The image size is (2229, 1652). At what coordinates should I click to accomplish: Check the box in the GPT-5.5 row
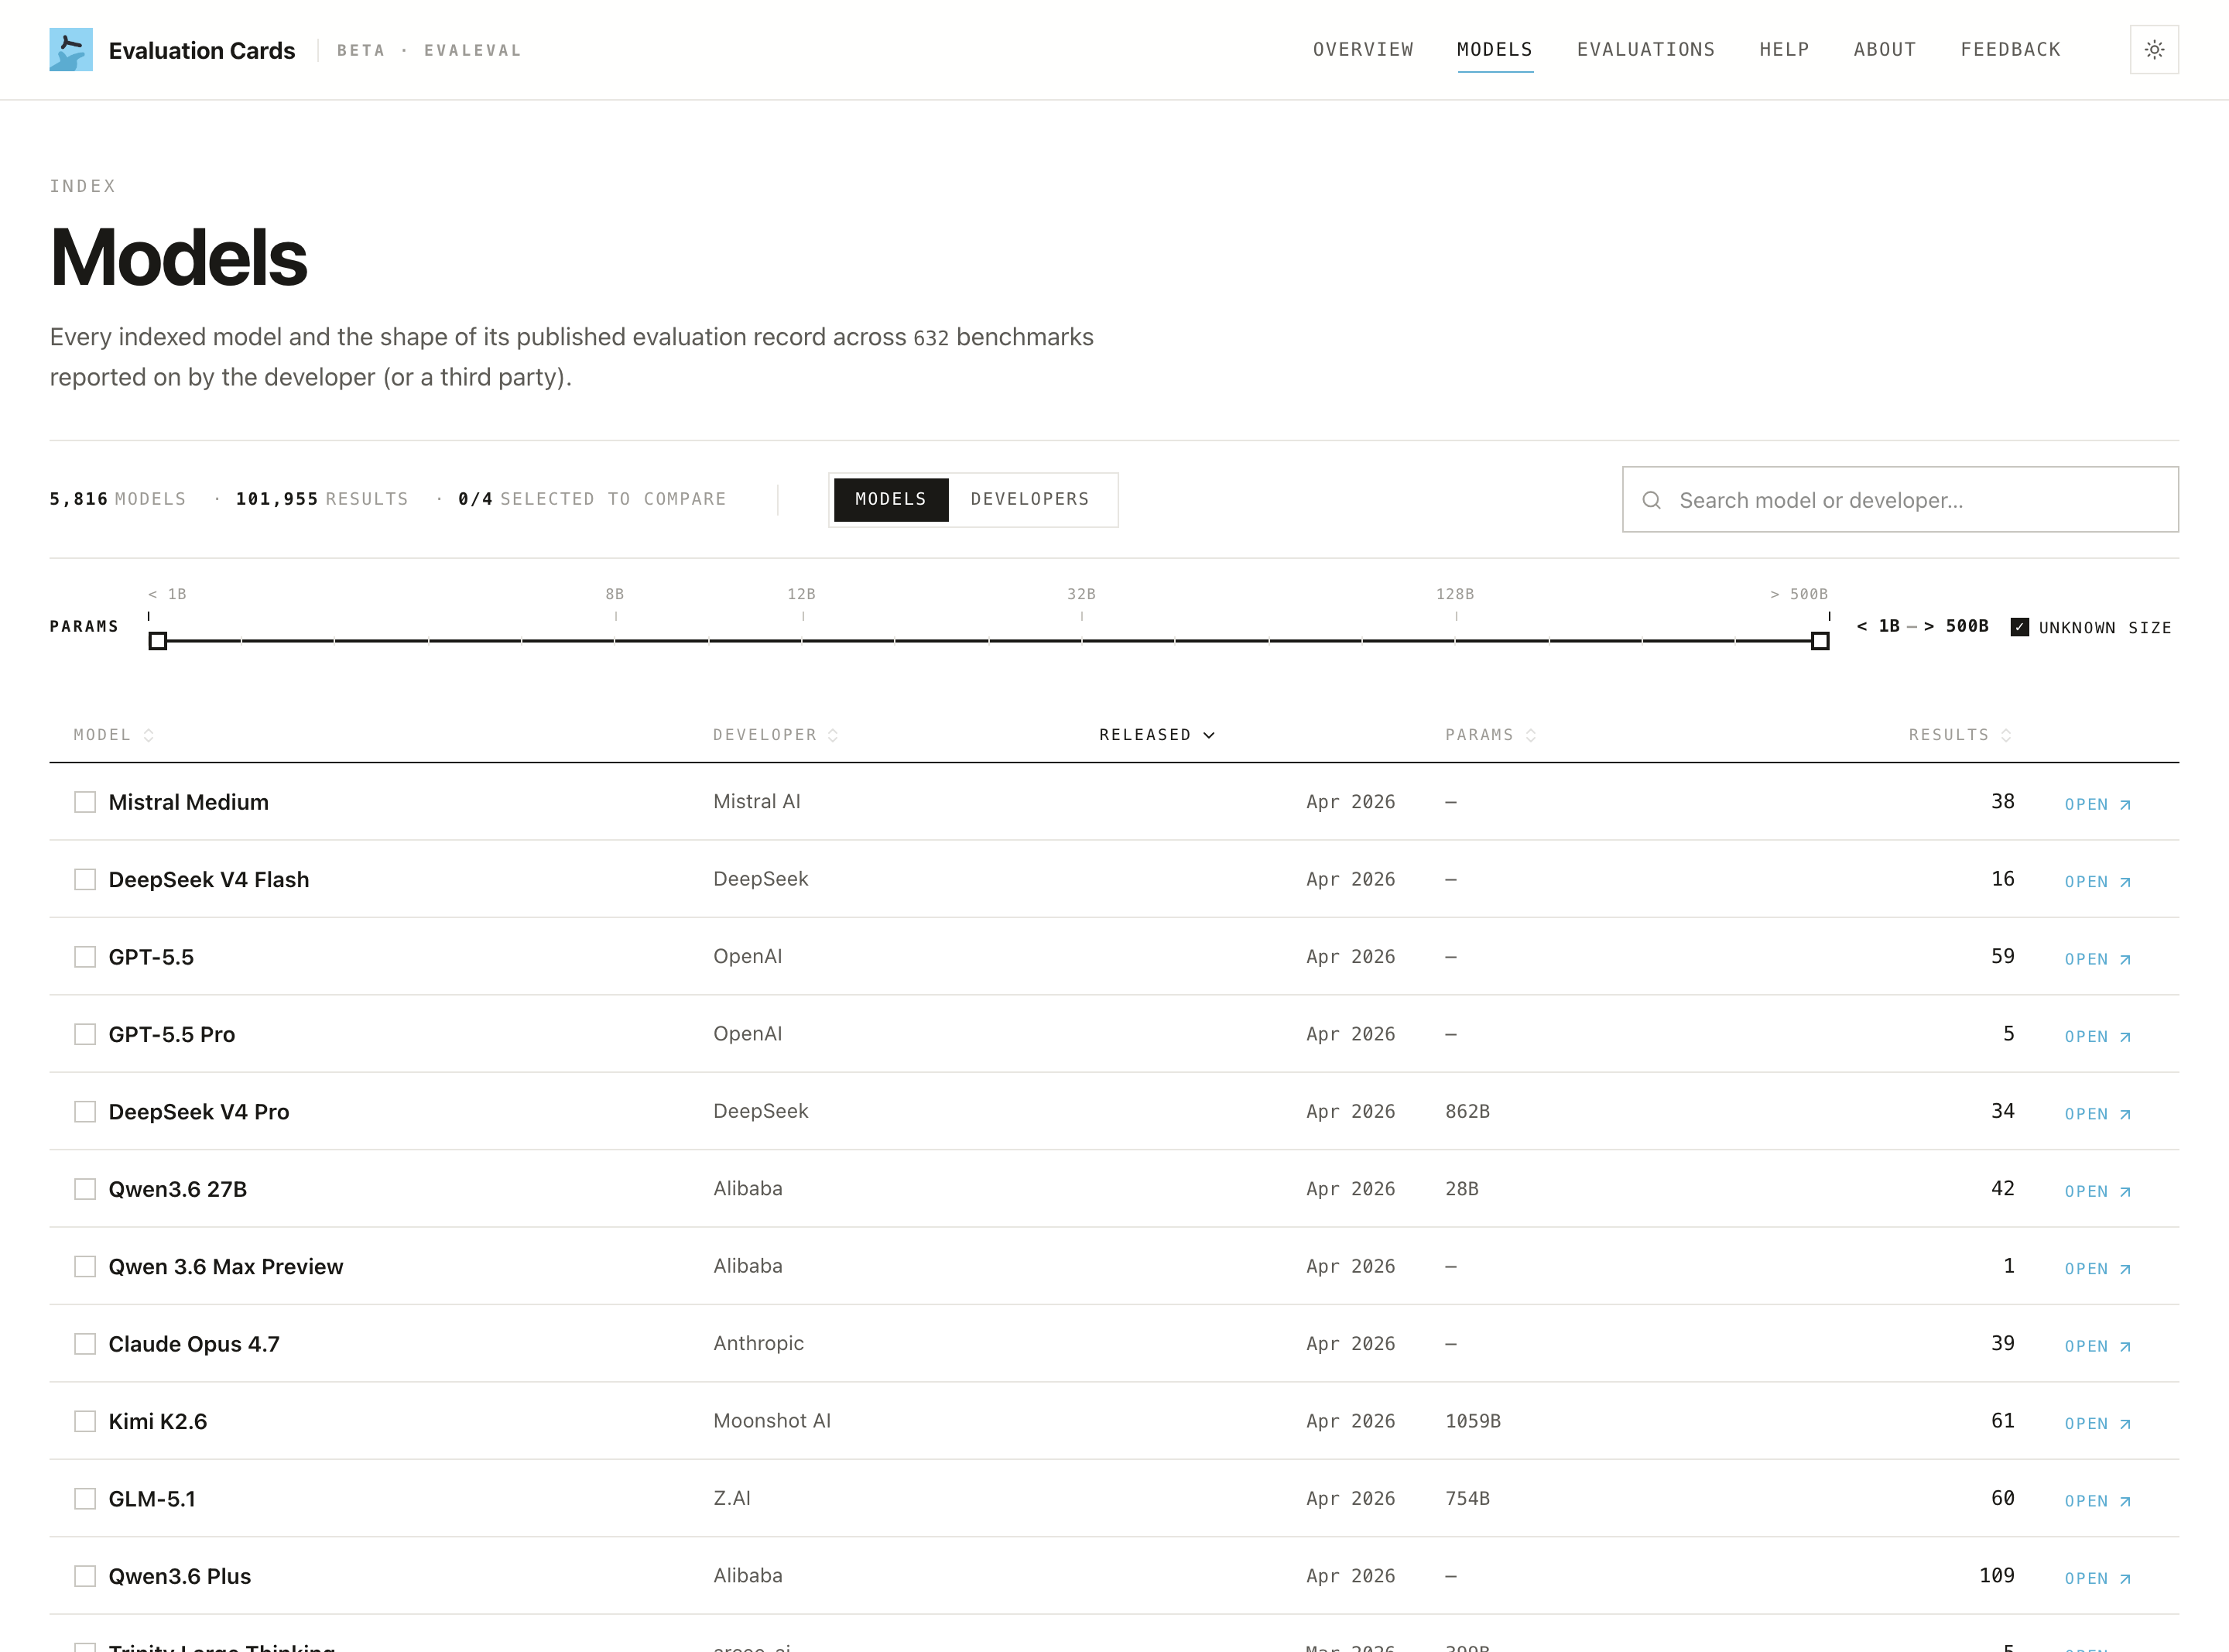point(85,957)
